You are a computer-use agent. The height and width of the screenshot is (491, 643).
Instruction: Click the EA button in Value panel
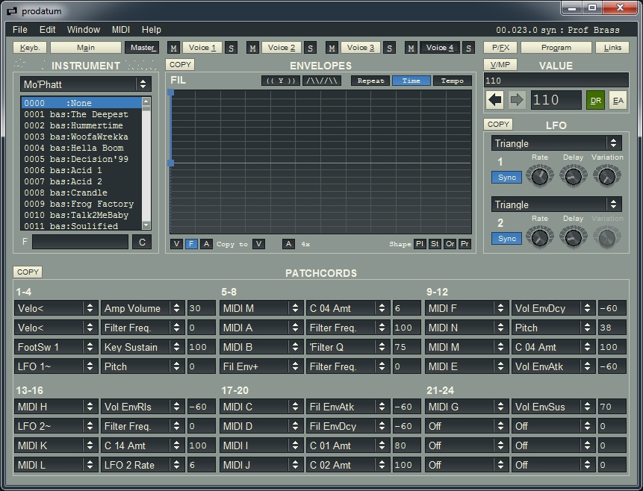(x=618, y=101)
